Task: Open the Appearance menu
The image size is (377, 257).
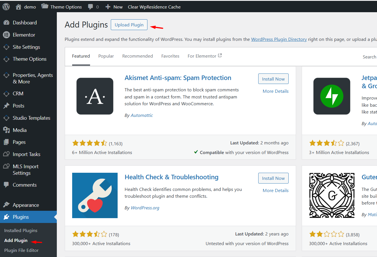Action: (x=26, y=205)
